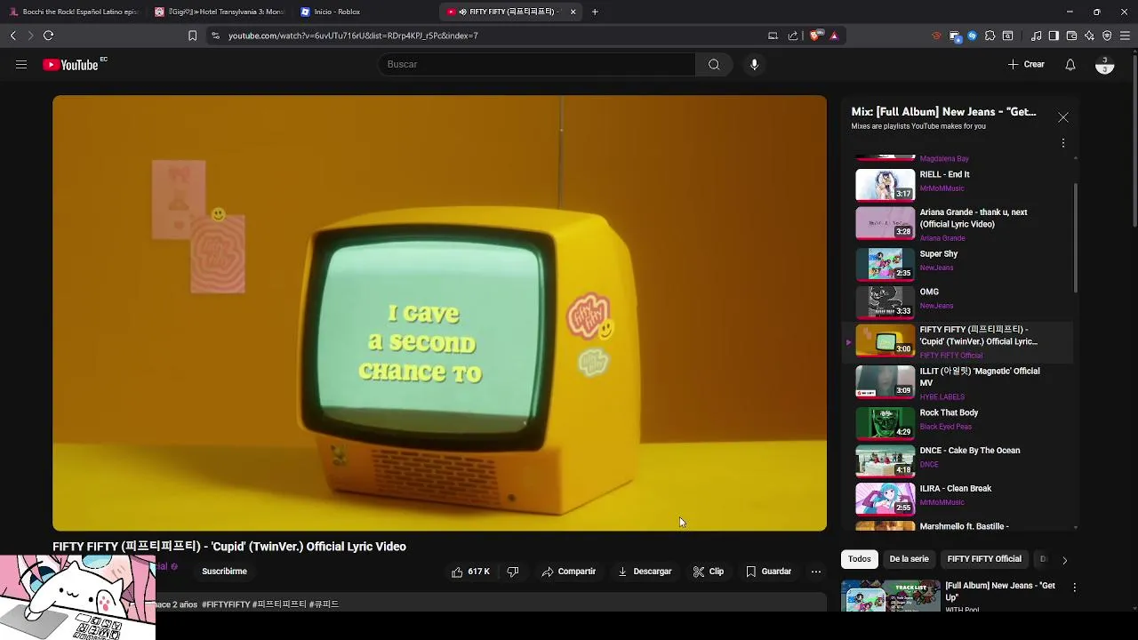Click the #FIFTYFIFTY hashtag
Screen dimensions: 1138x640
coord(226,604)
